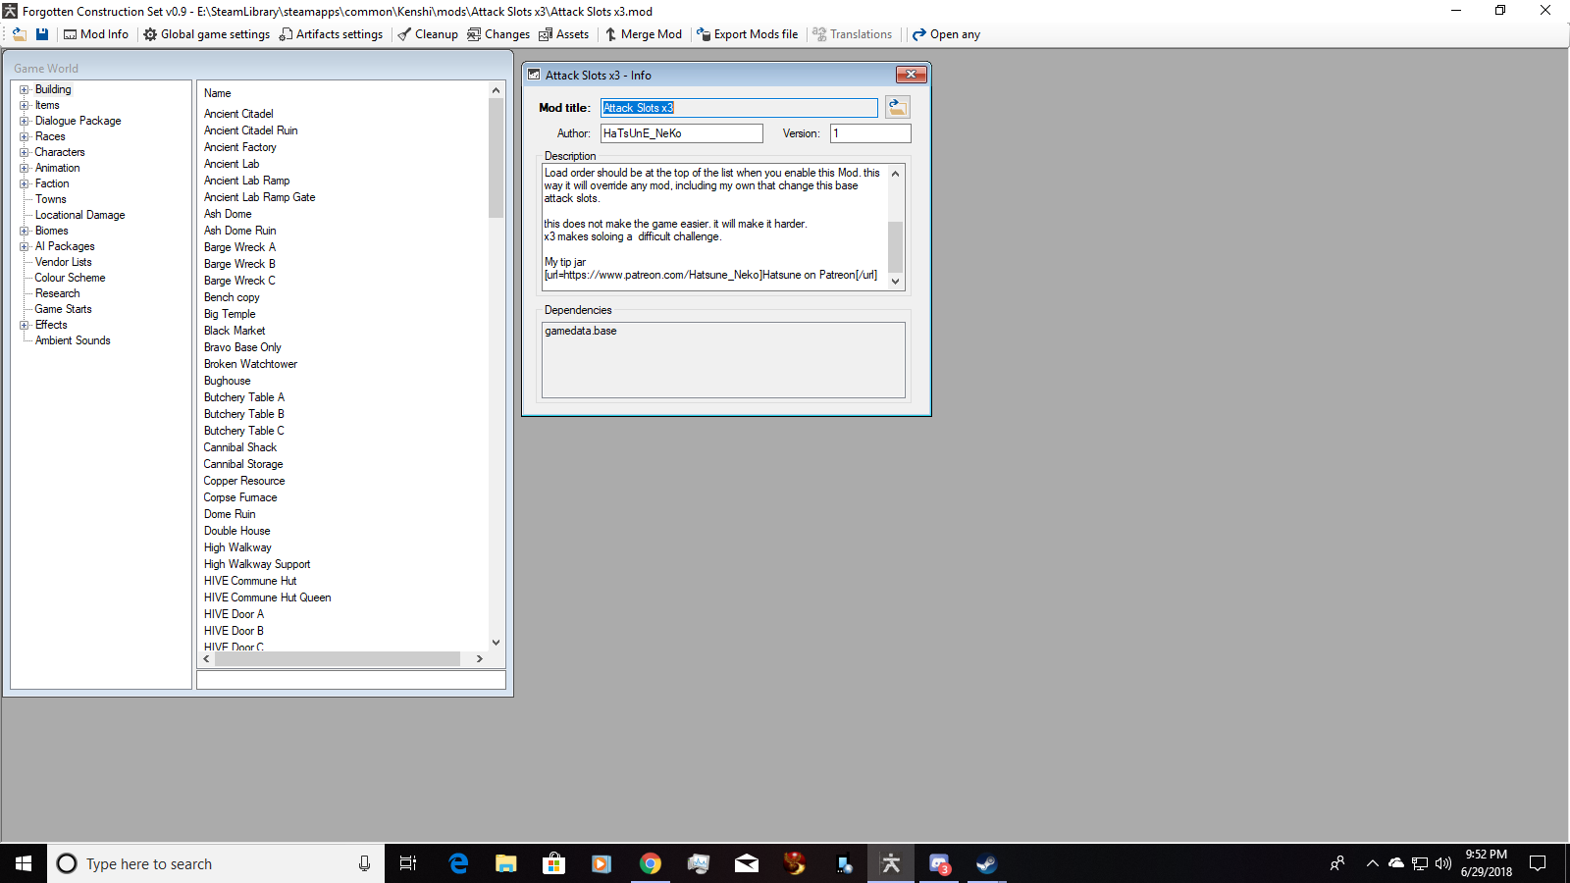Open the volume control in system tray

click(x=1442, y=863)
